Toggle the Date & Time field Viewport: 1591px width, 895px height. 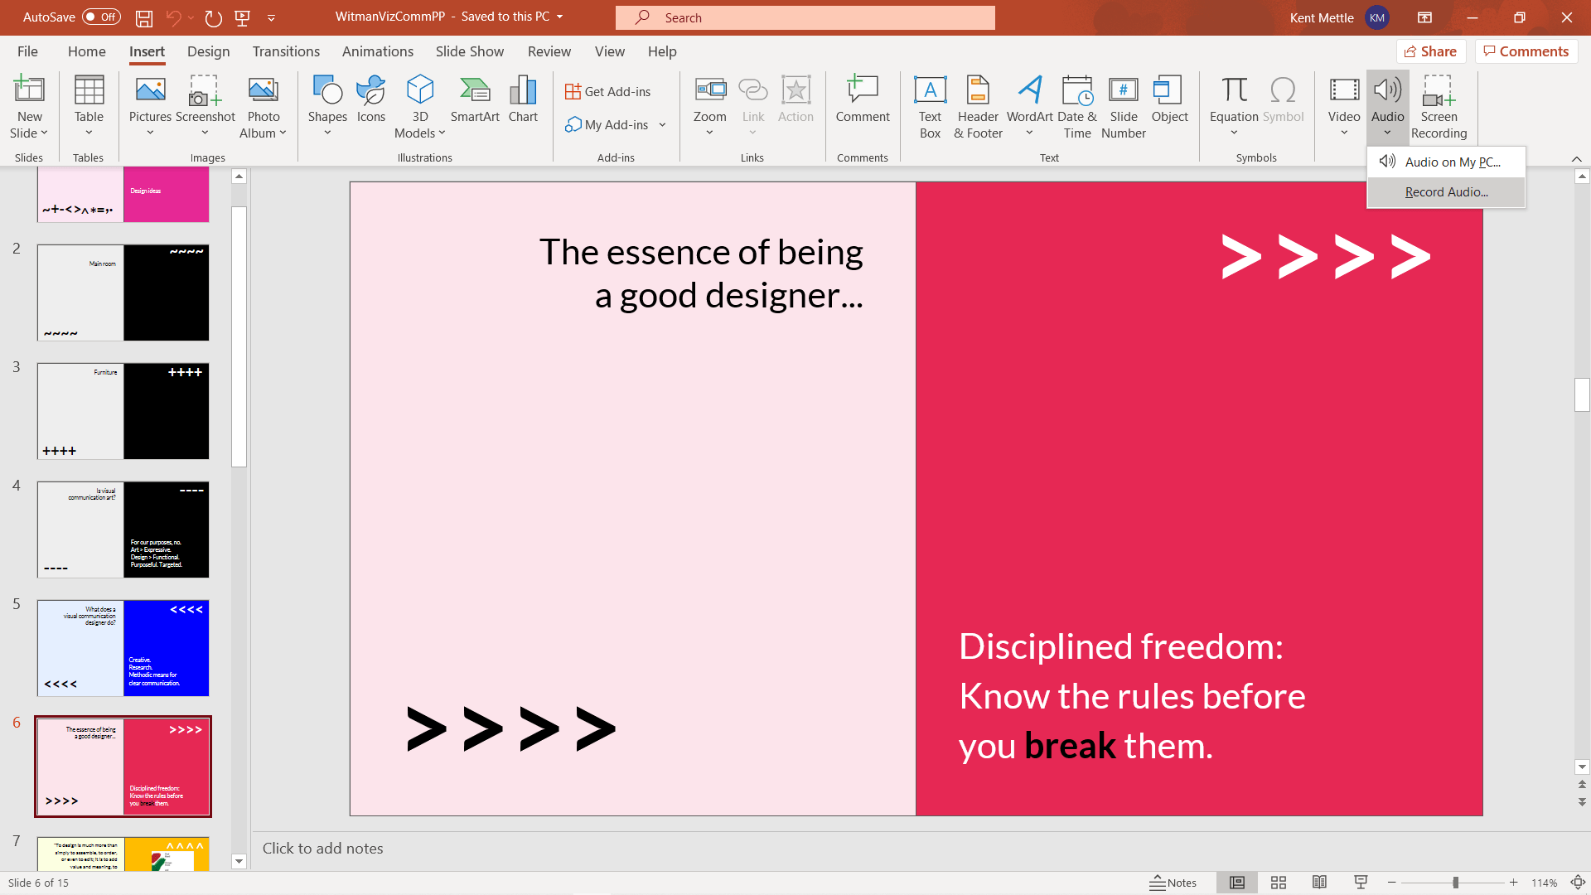pyautogui.click(x=1076, y=106)
